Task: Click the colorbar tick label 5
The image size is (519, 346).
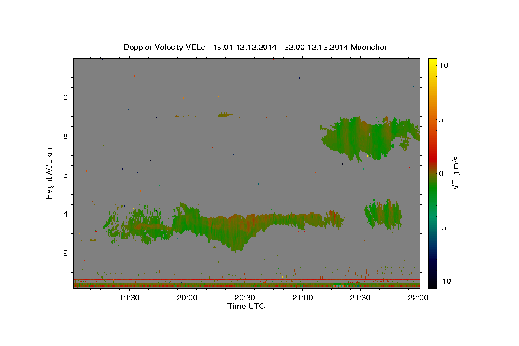Action: [442, 119]
